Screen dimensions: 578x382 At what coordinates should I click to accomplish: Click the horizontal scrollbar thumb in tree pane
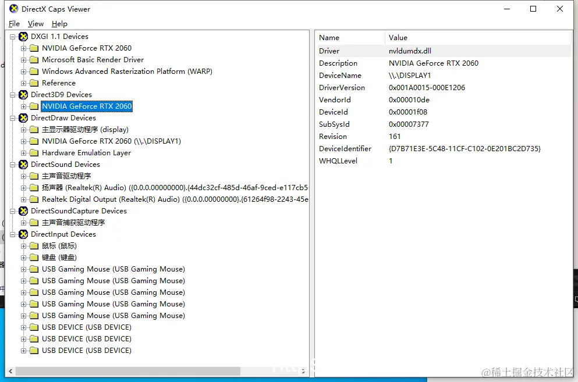point(128,372)
